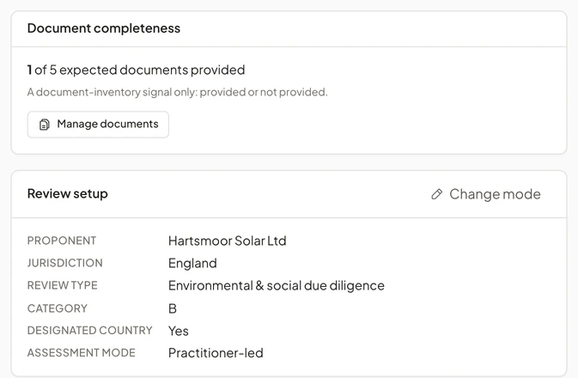Click the DESIGNATED COUNTRY label
The height and width of the screenshot is (378, 578).
tap(89, 331)
